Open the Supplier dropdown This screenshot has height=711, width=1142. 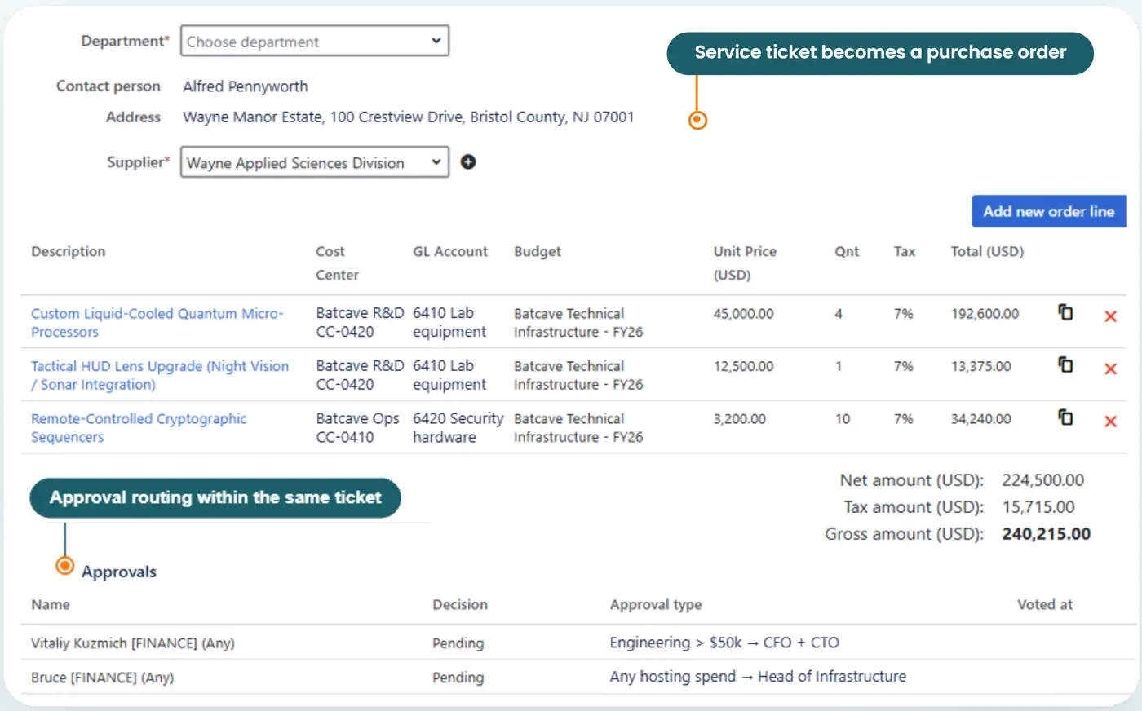315,162
